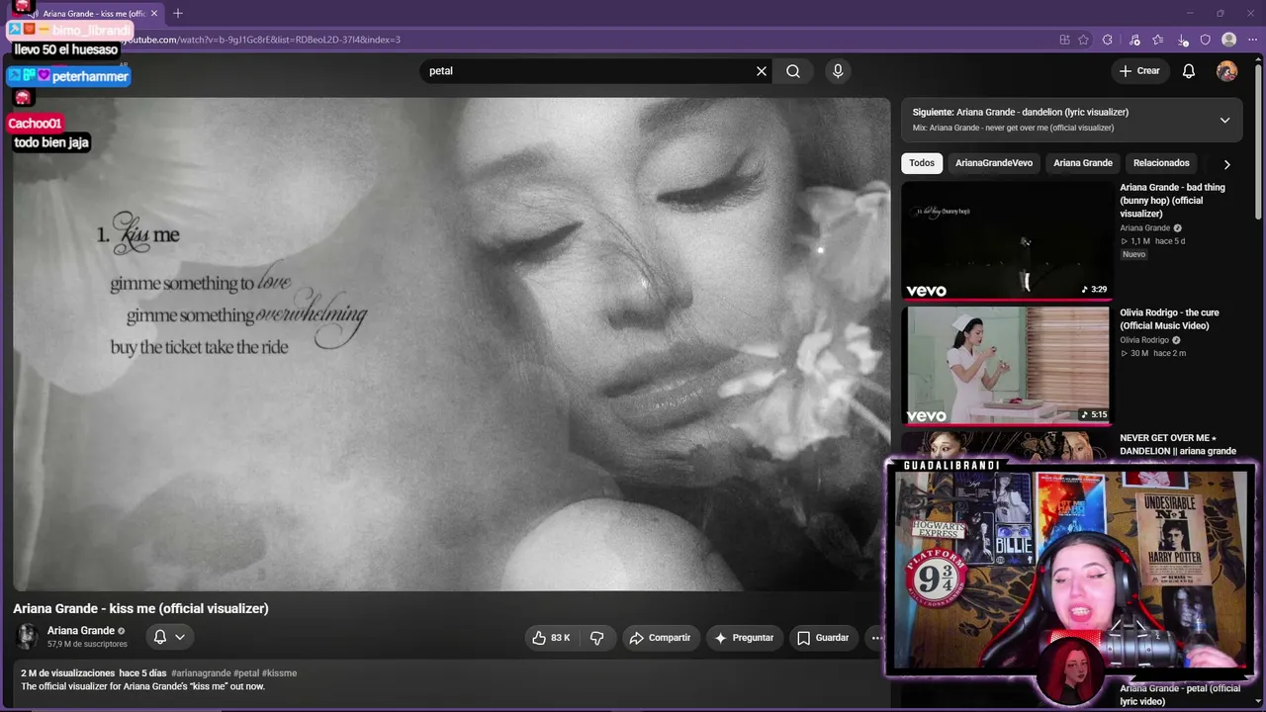The image size is (1266, 712).
Task: Click the #petal hashtag
Action: (246, 673)
